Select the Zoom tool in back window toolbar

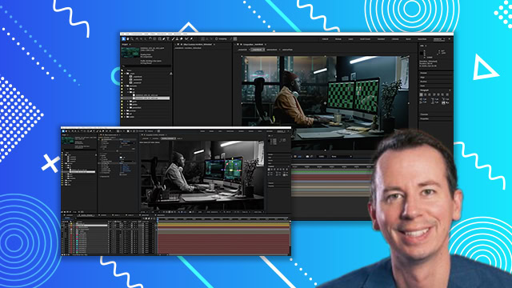point(132,39)
